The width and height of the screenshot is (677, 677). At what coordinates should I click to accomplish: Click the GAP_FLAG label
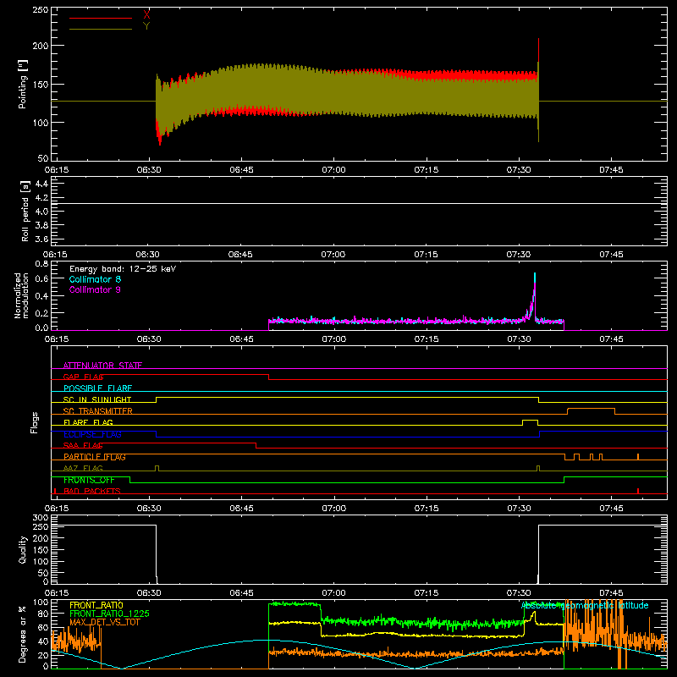(x=83, y=377)
